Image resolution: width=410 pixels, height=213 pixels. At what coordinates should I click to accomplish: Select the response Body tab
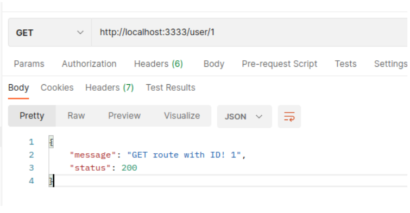click(x=18, y=87)
